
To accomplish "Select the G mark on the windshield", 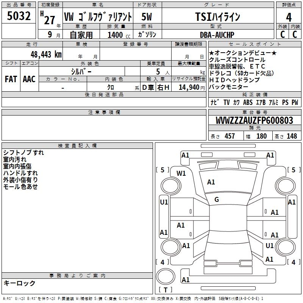I will 217,200.
